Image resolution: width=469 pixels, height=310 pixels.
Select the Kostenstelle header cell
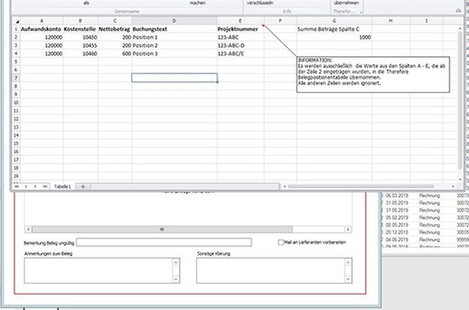tap(80, 29)
